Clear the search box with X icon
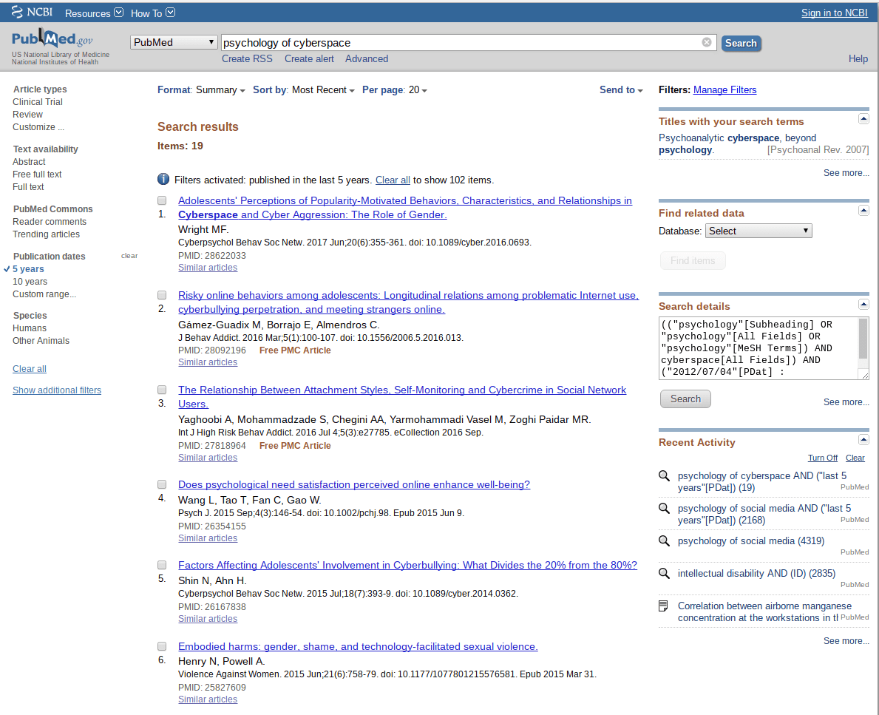Viewport: 879px width, 715px height. (x=707, y=43)
